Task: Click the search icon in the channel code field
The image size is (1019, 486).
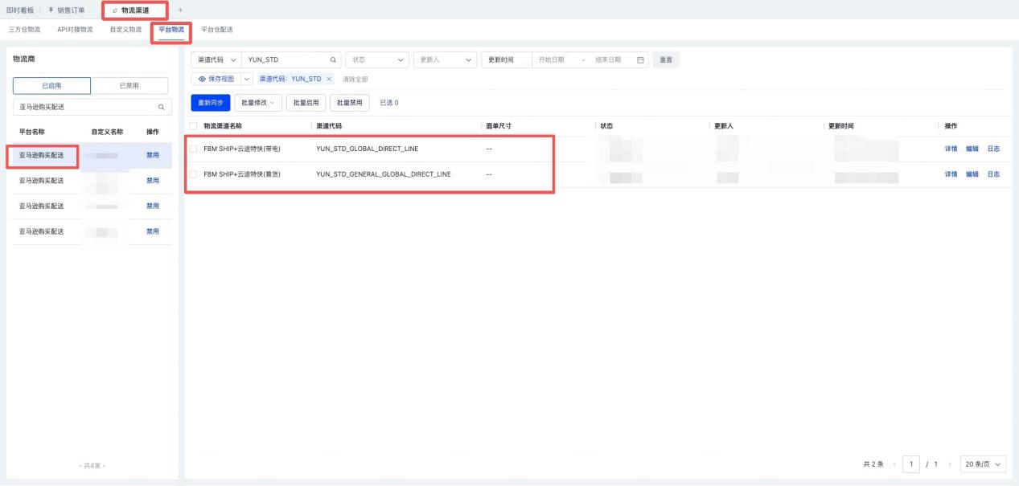Action: click(x=334, y=60)
